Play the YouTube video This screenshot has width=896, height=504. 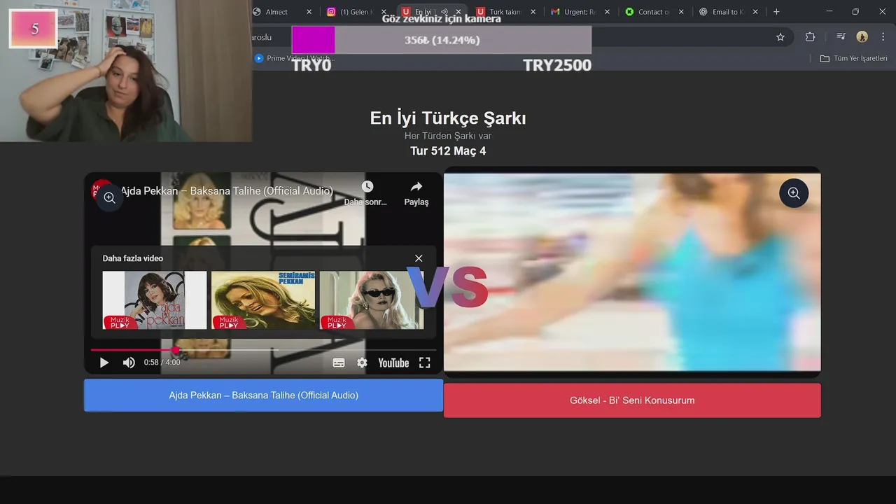click(104, 363)
